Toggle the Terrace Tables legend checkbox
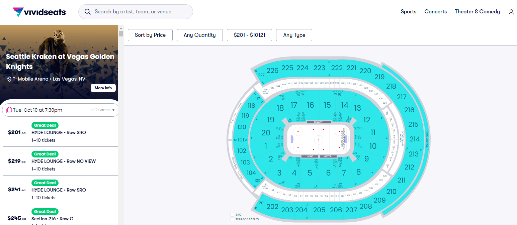This screenshot has height=225, width=517. tap(232, 219)
